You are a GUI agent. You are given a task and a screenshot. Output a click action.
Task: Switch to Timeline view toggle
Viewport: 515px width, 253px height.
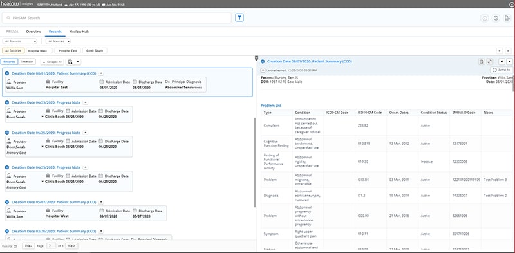point(26,61)
